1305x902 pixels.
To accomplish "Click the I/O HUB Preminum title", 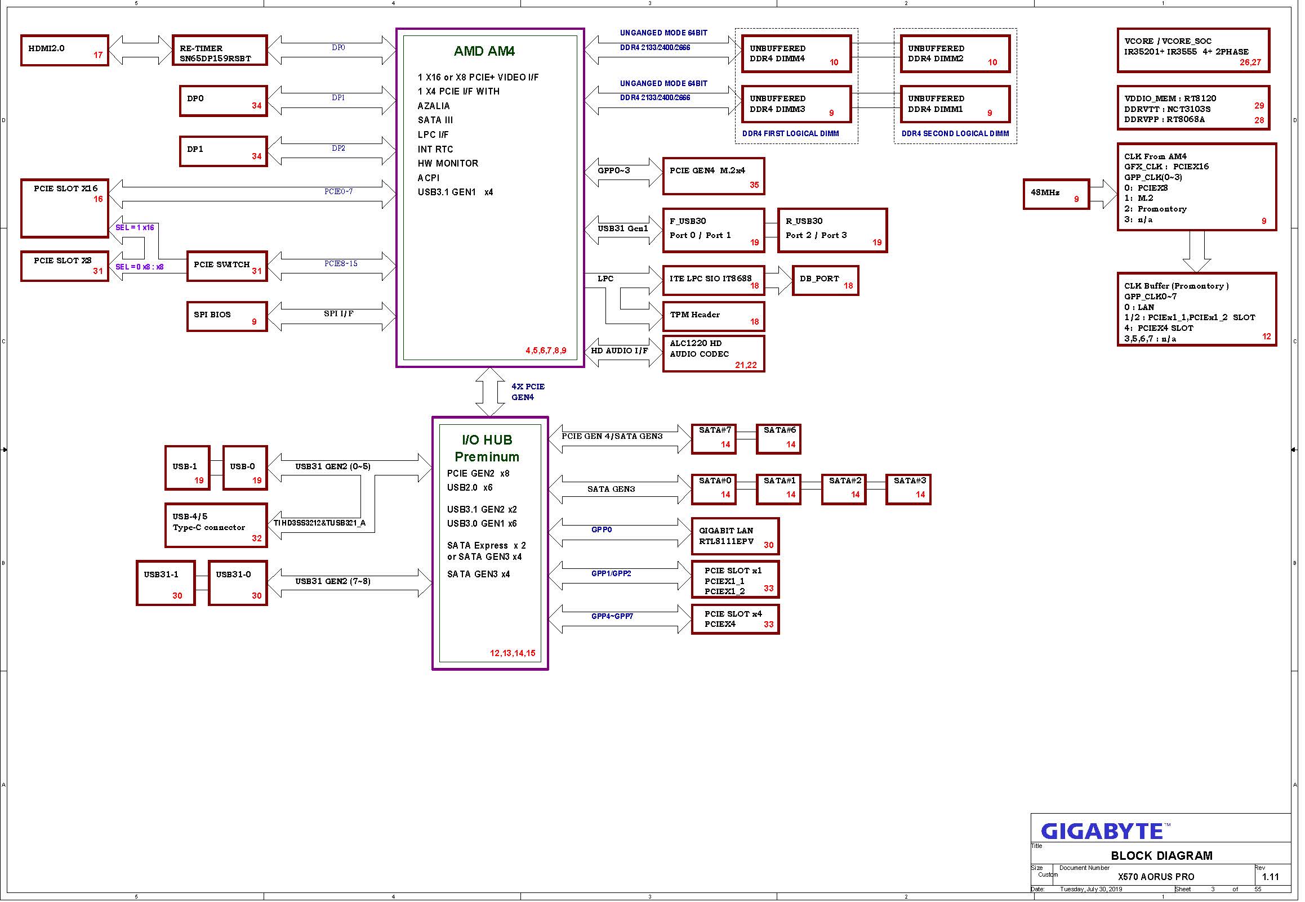I will [x=487, y=448].
